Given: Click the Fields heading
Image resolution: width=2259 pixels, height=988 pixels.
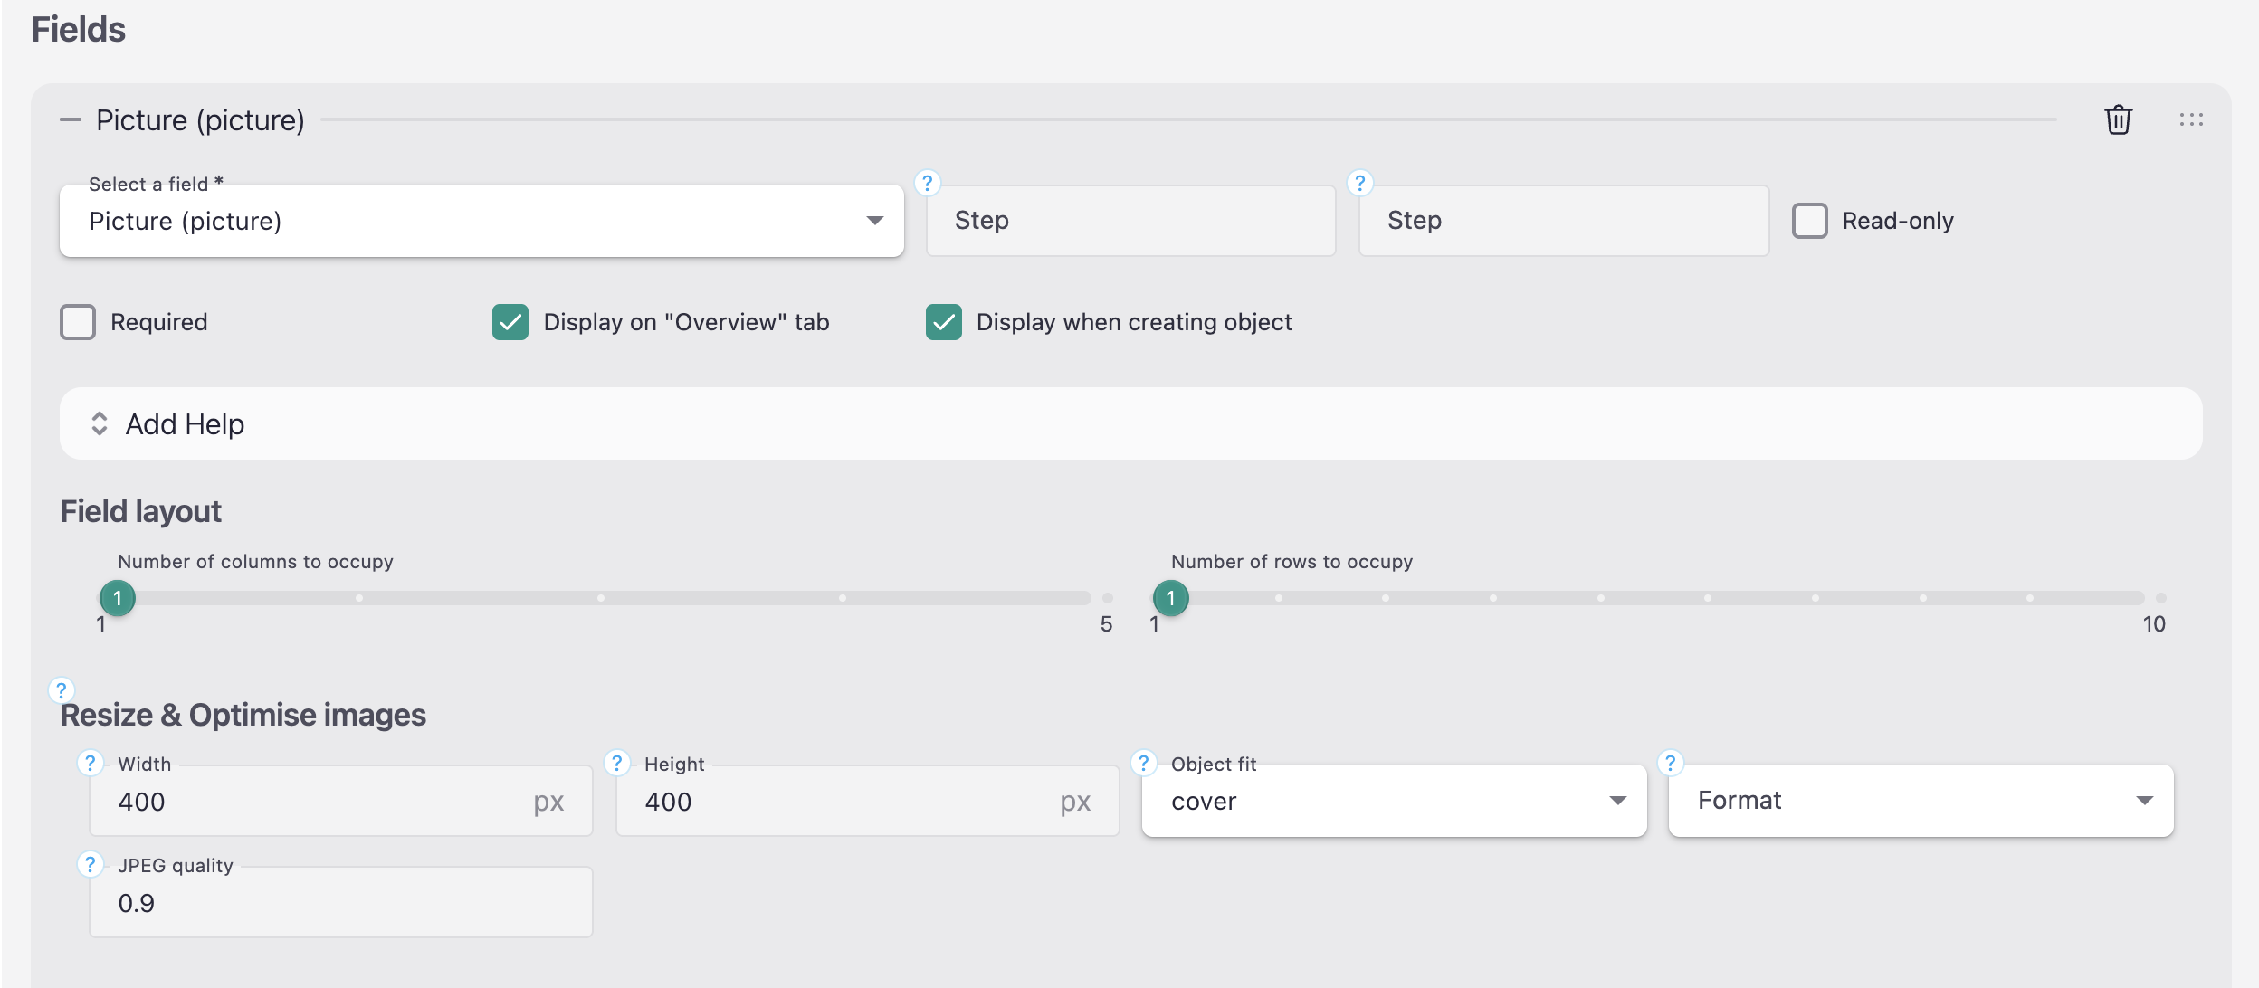Looking at the screenshot, I should [x=79, y=30].
